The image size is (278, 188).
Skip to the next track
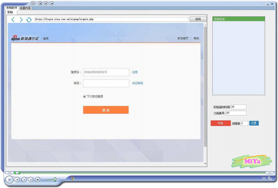point(31,180)
